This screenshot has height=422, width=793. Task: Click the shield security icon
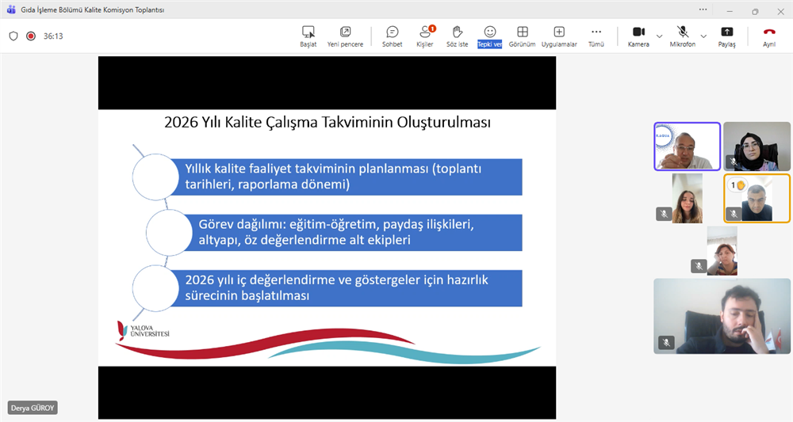13,36
